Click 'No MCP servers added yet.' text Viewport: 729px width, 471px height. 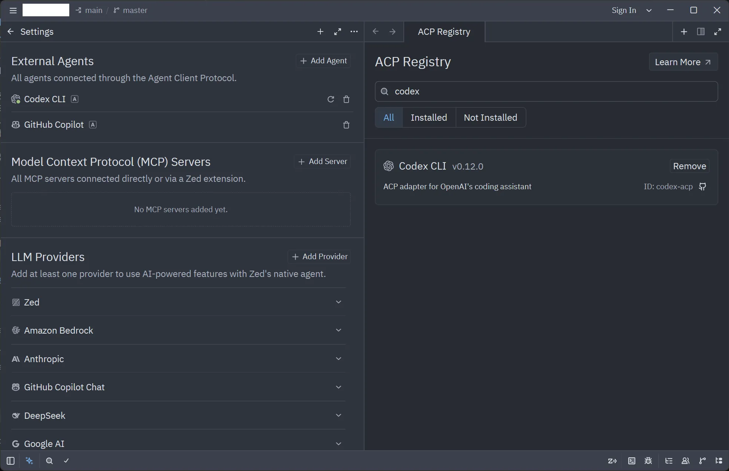(x=181, y=210)
